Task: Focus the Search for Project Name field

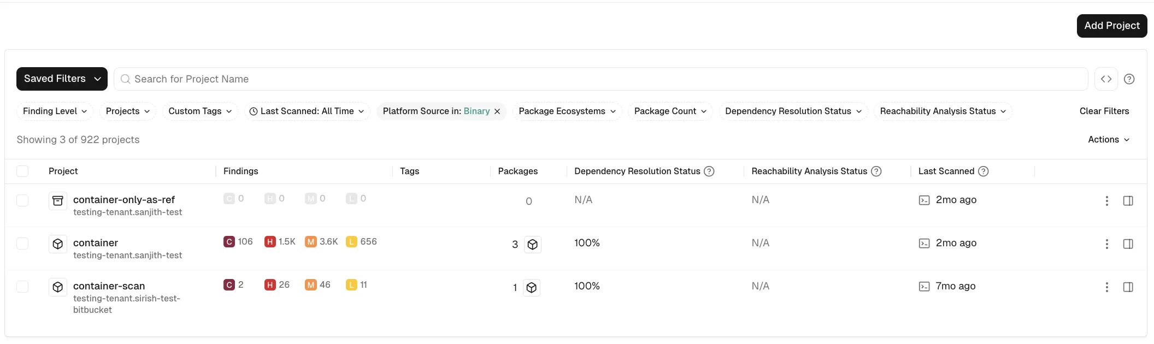Action: click(x=601, y=79)
